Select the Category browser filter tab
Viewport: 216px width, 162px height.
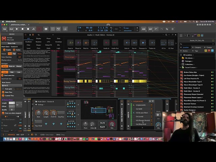click(197, 47)
